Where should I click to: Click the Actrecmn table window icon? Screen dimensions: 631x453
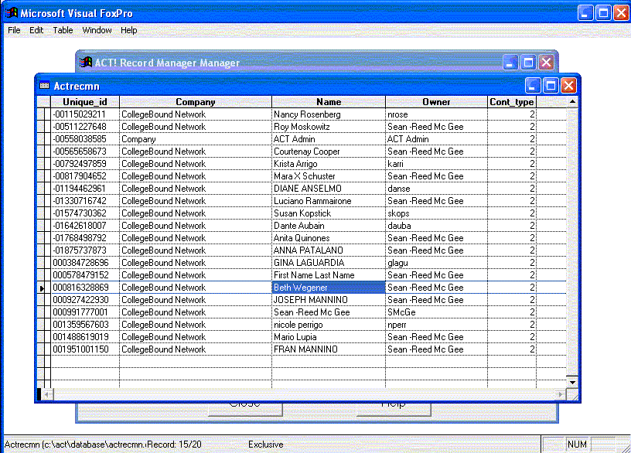pyautogui.click(x=44, y=86)
